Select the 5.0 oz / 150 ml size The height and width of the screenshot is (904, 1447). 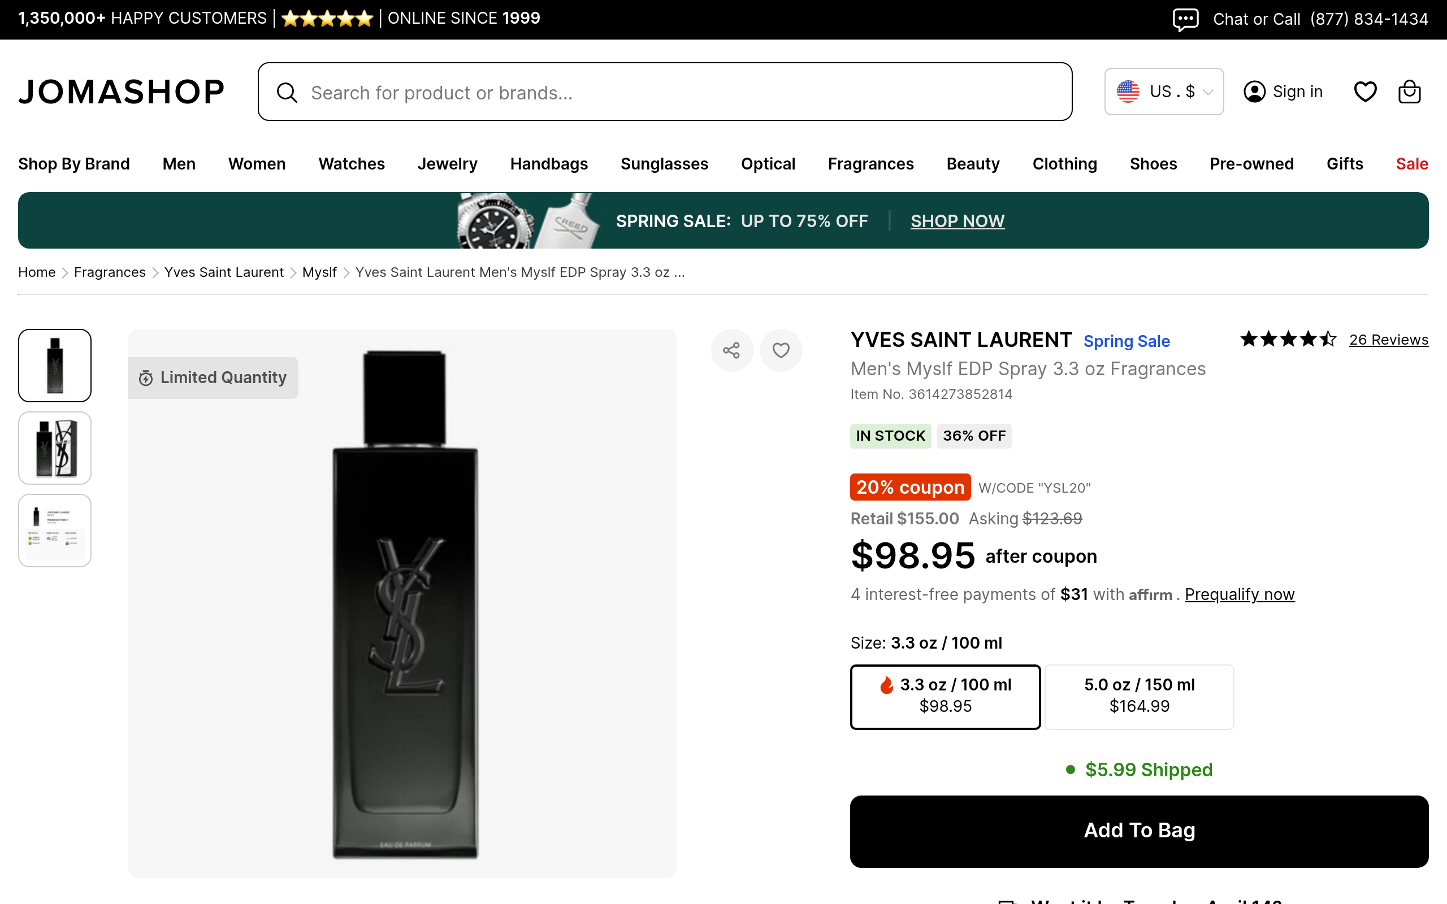click(x=1139, y=697)
